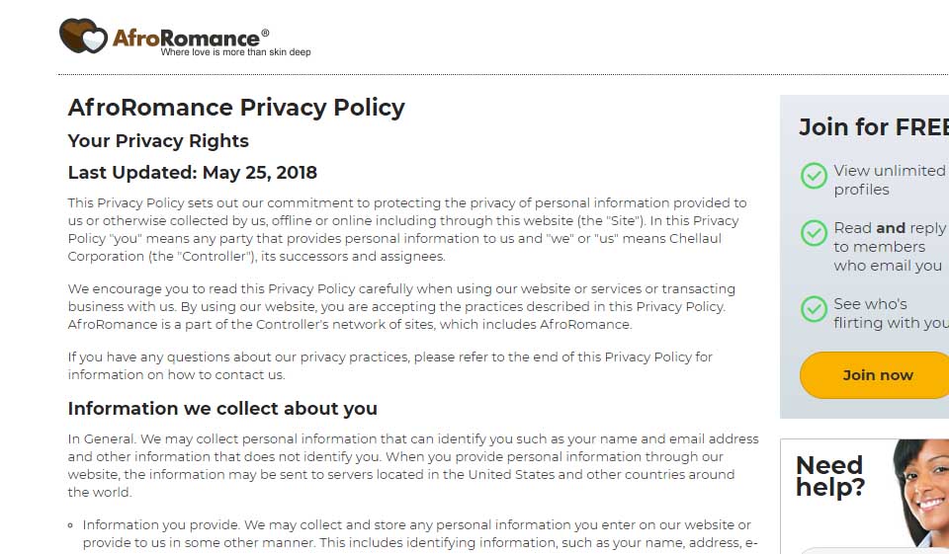This screenshot has width=949, height=554.
Task: Click the "Last Updated: May 25, 2018" line
Action: click(193, 173)
